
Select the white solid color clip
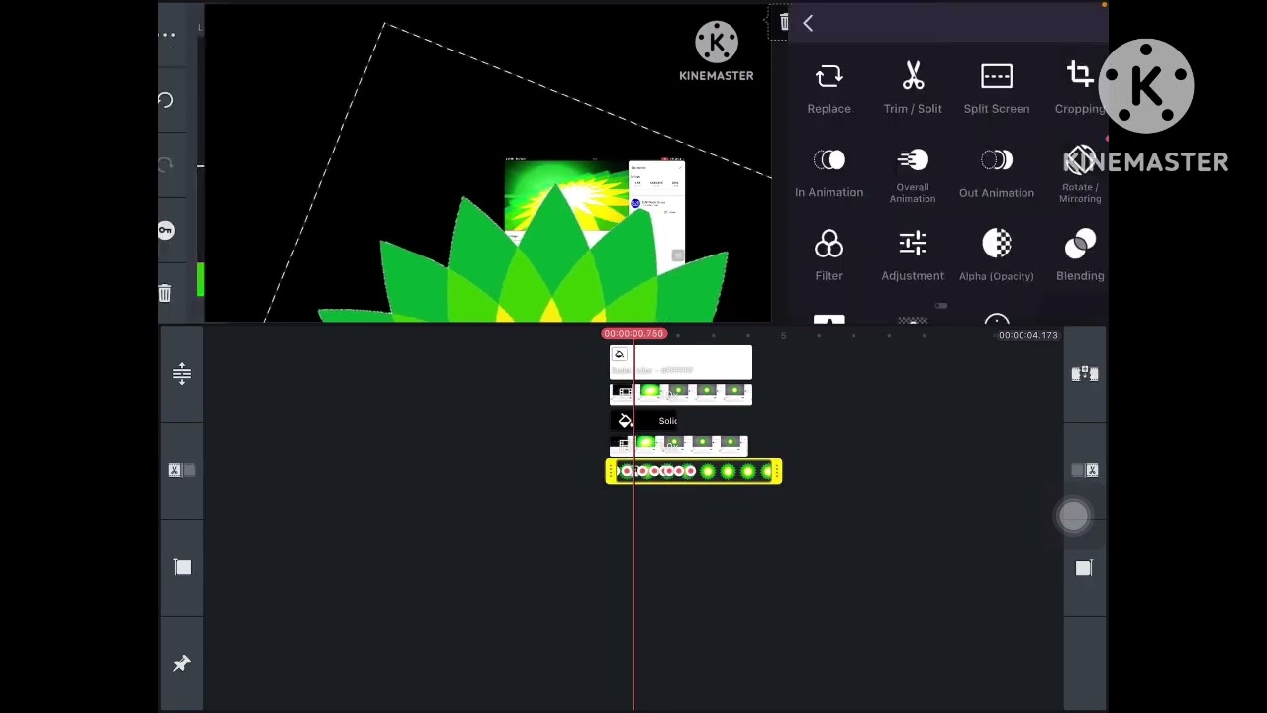(681, 362)
